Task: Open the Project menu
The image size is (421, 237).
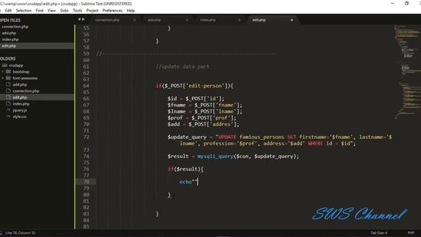Action: pyautogui.click(x=92, y=11)
